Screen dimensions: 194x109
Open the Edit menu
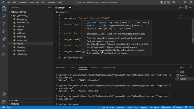[14, 2]
